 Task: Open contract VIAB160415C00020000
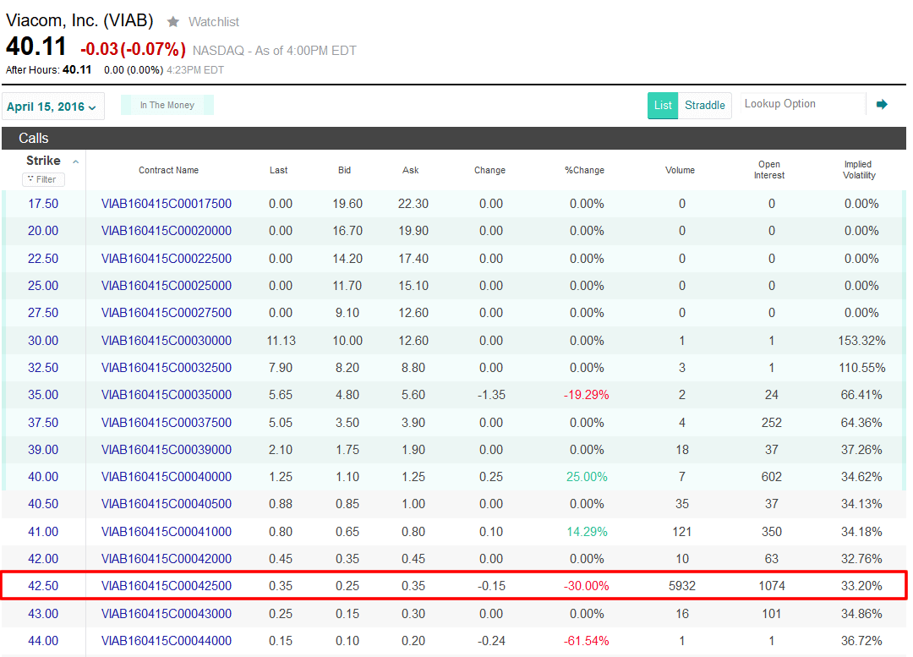[167, 231]
